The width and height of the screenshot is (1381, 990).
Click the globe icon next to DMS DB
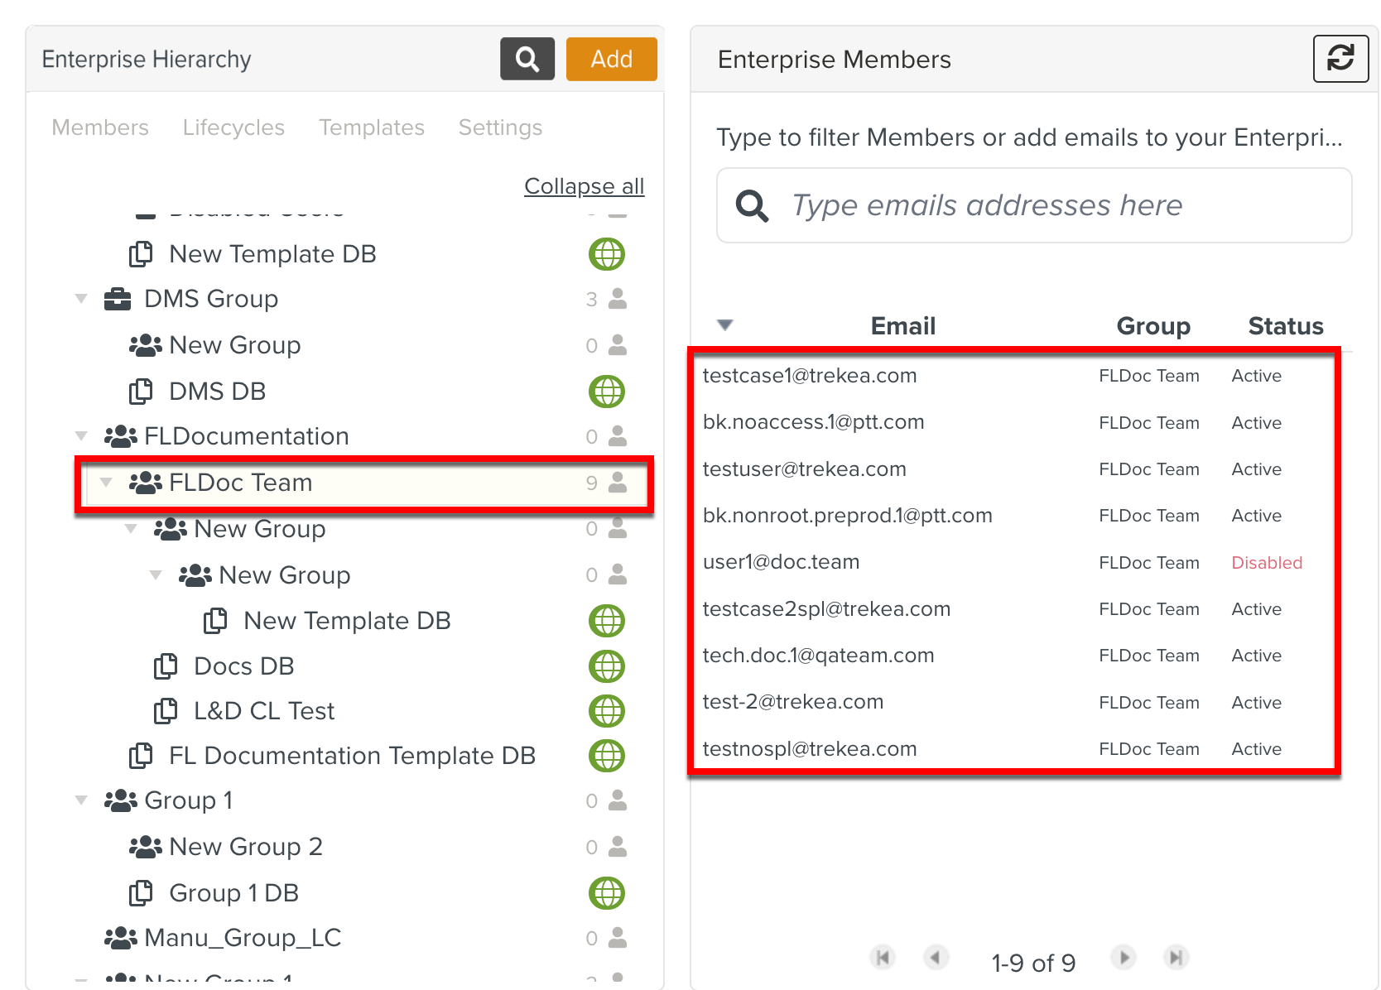(x=607, y=391)
